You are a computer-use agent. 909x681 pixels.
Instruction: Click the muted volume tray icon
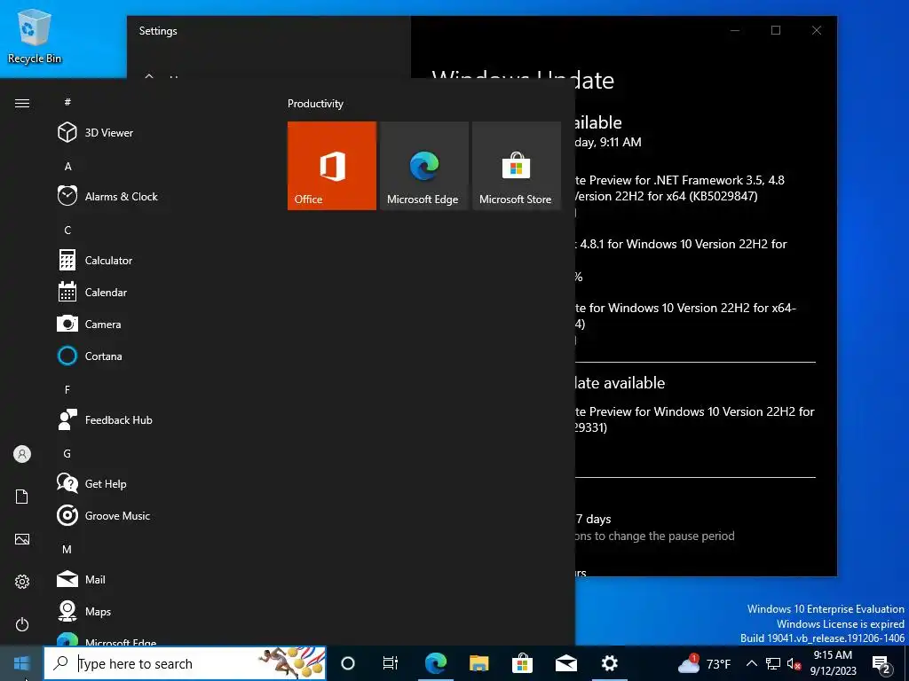click(x=794, y=663)
